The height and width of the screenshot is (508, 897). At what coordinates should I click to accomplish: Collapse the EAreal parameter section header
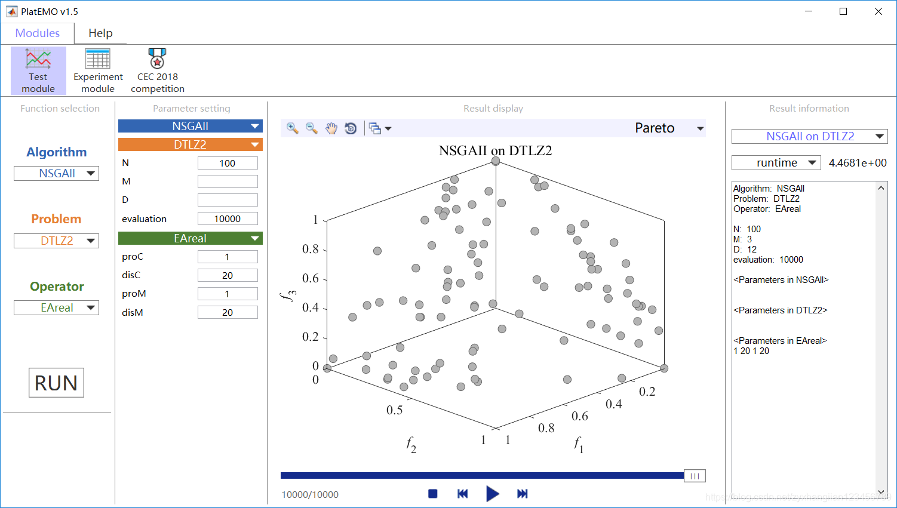coord(190,238)
